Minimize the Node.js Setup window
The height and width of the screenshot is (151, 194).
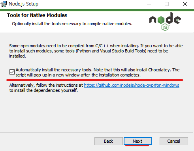[x=149, y=4]
